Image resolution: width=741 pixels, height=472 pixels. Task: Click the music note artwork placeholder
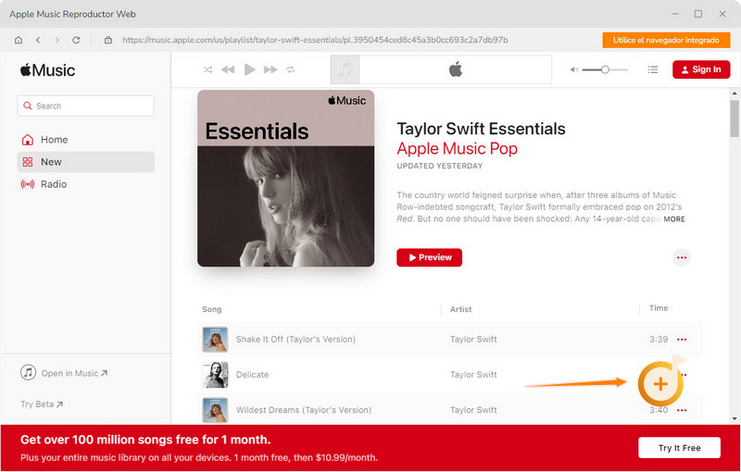[345, 69]
